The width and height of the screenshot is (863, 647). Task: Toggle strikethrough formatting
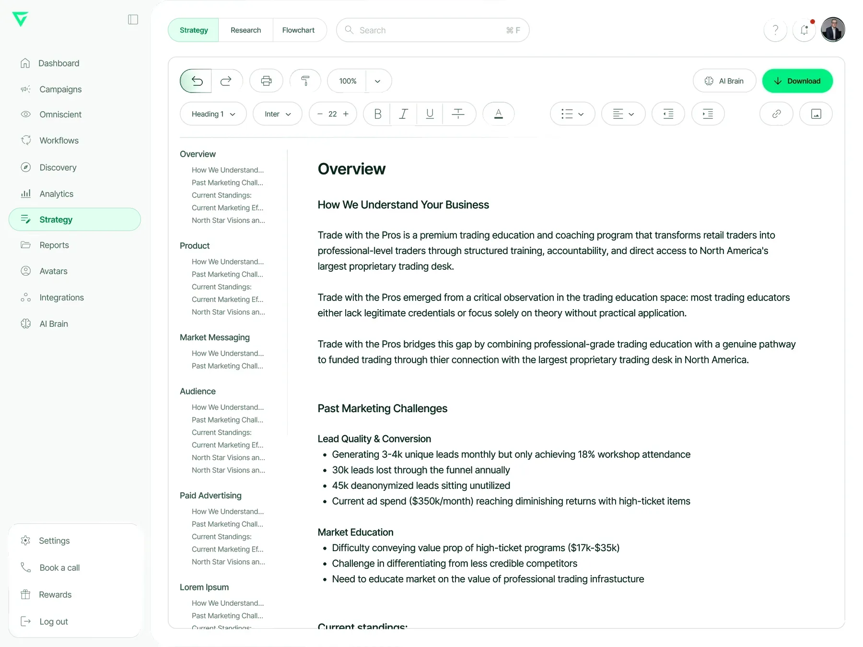point(458,114)
